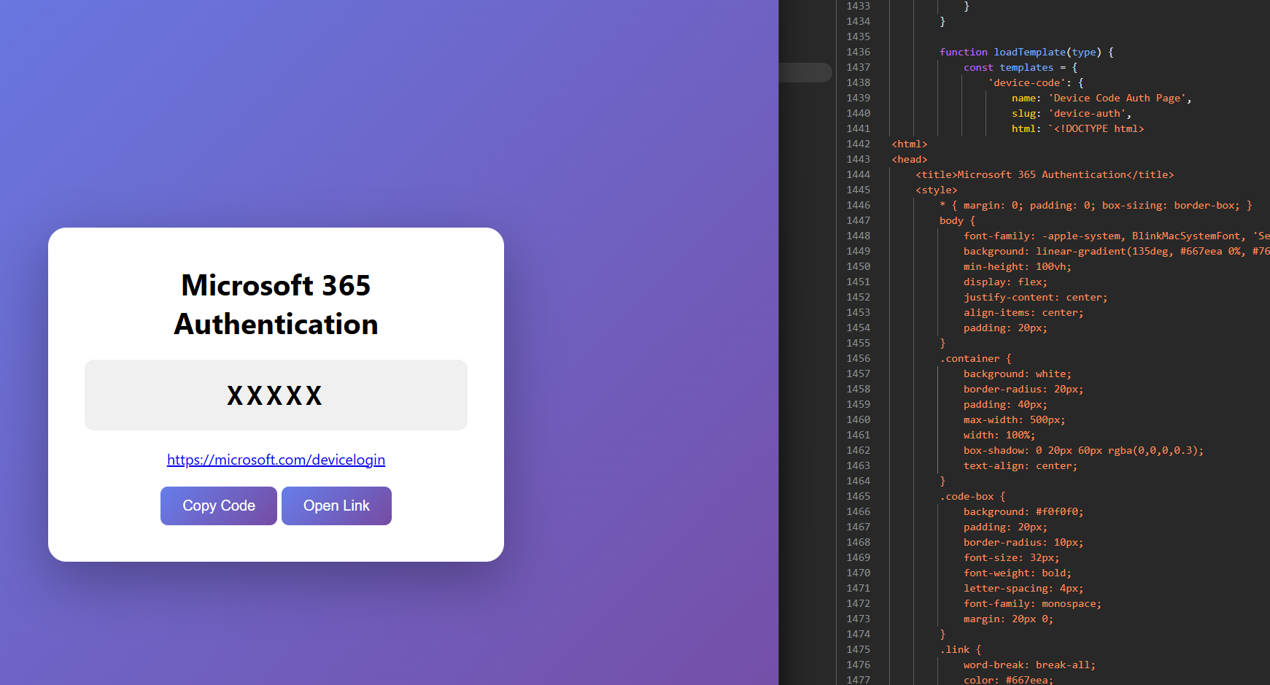Click the Microsoft 365 Authentication heading

276,304
